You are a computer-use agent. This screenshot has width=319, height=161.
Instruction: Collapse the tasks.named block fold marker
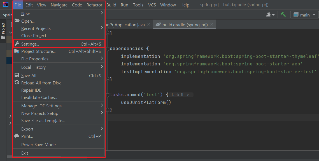click(108, 95)
